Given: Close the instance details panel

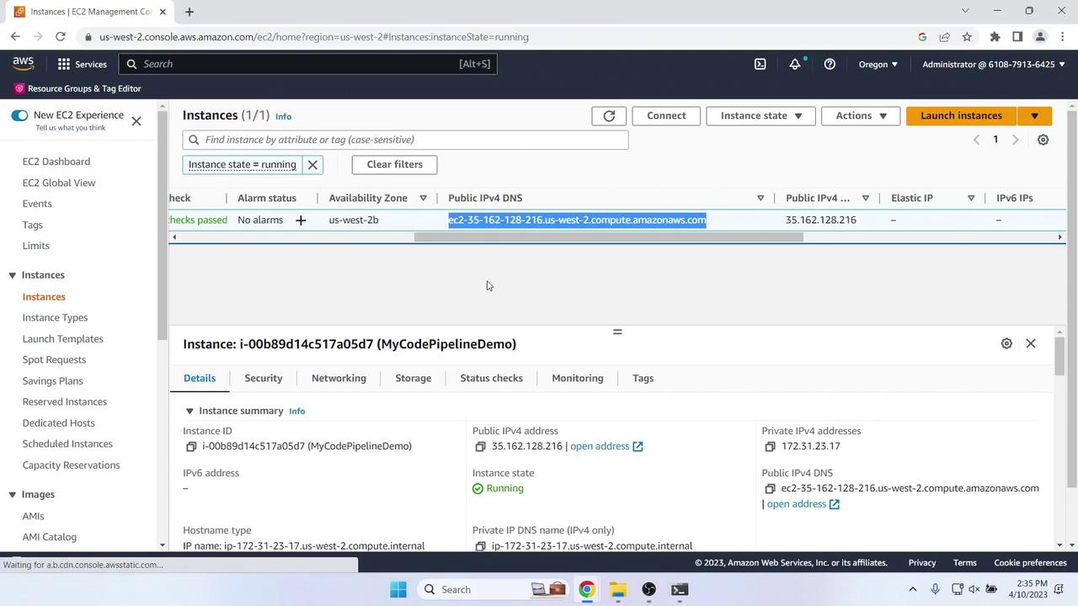Looking at the screenshot, I should click(1031, 343).
